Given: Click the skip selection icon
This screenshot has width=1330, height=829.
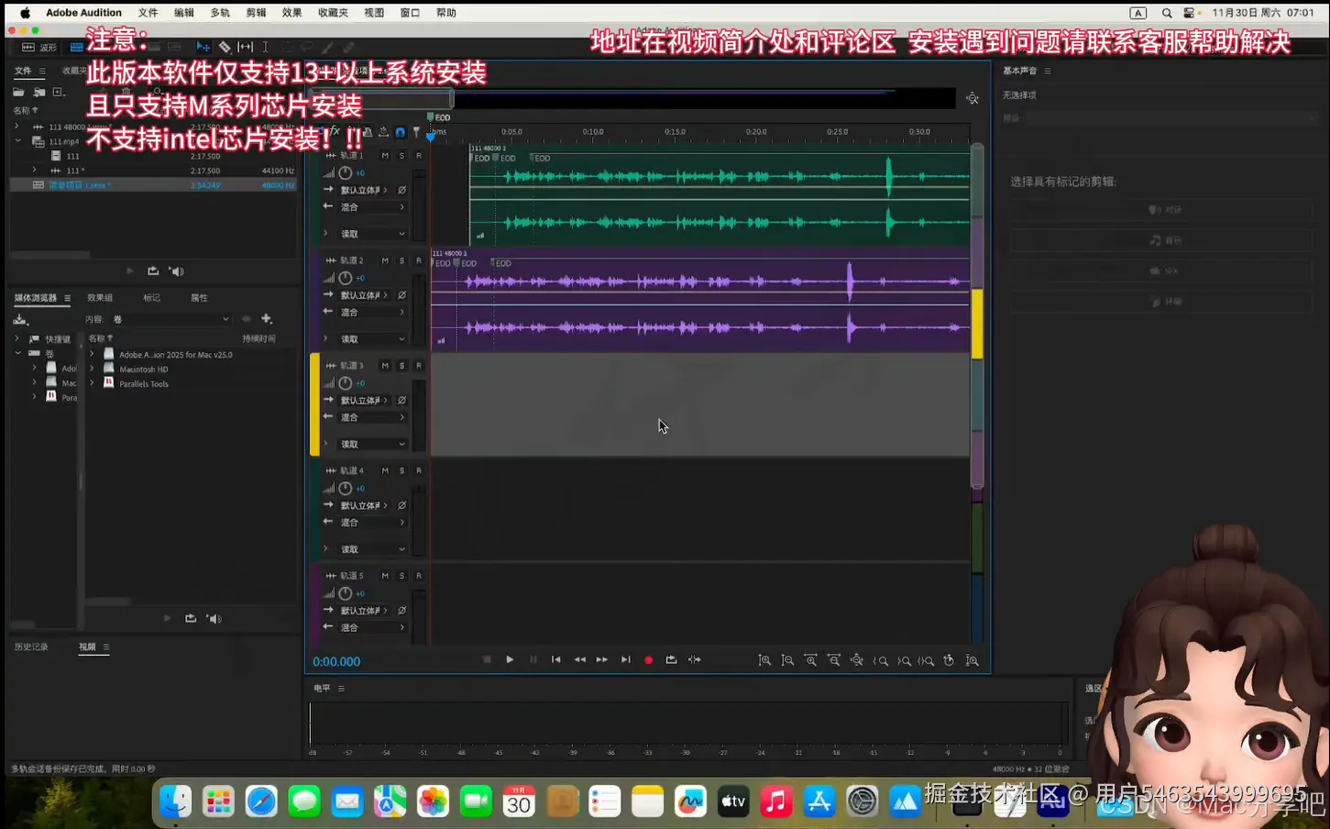Looking at the screenshot, I should tap(695, 660).
